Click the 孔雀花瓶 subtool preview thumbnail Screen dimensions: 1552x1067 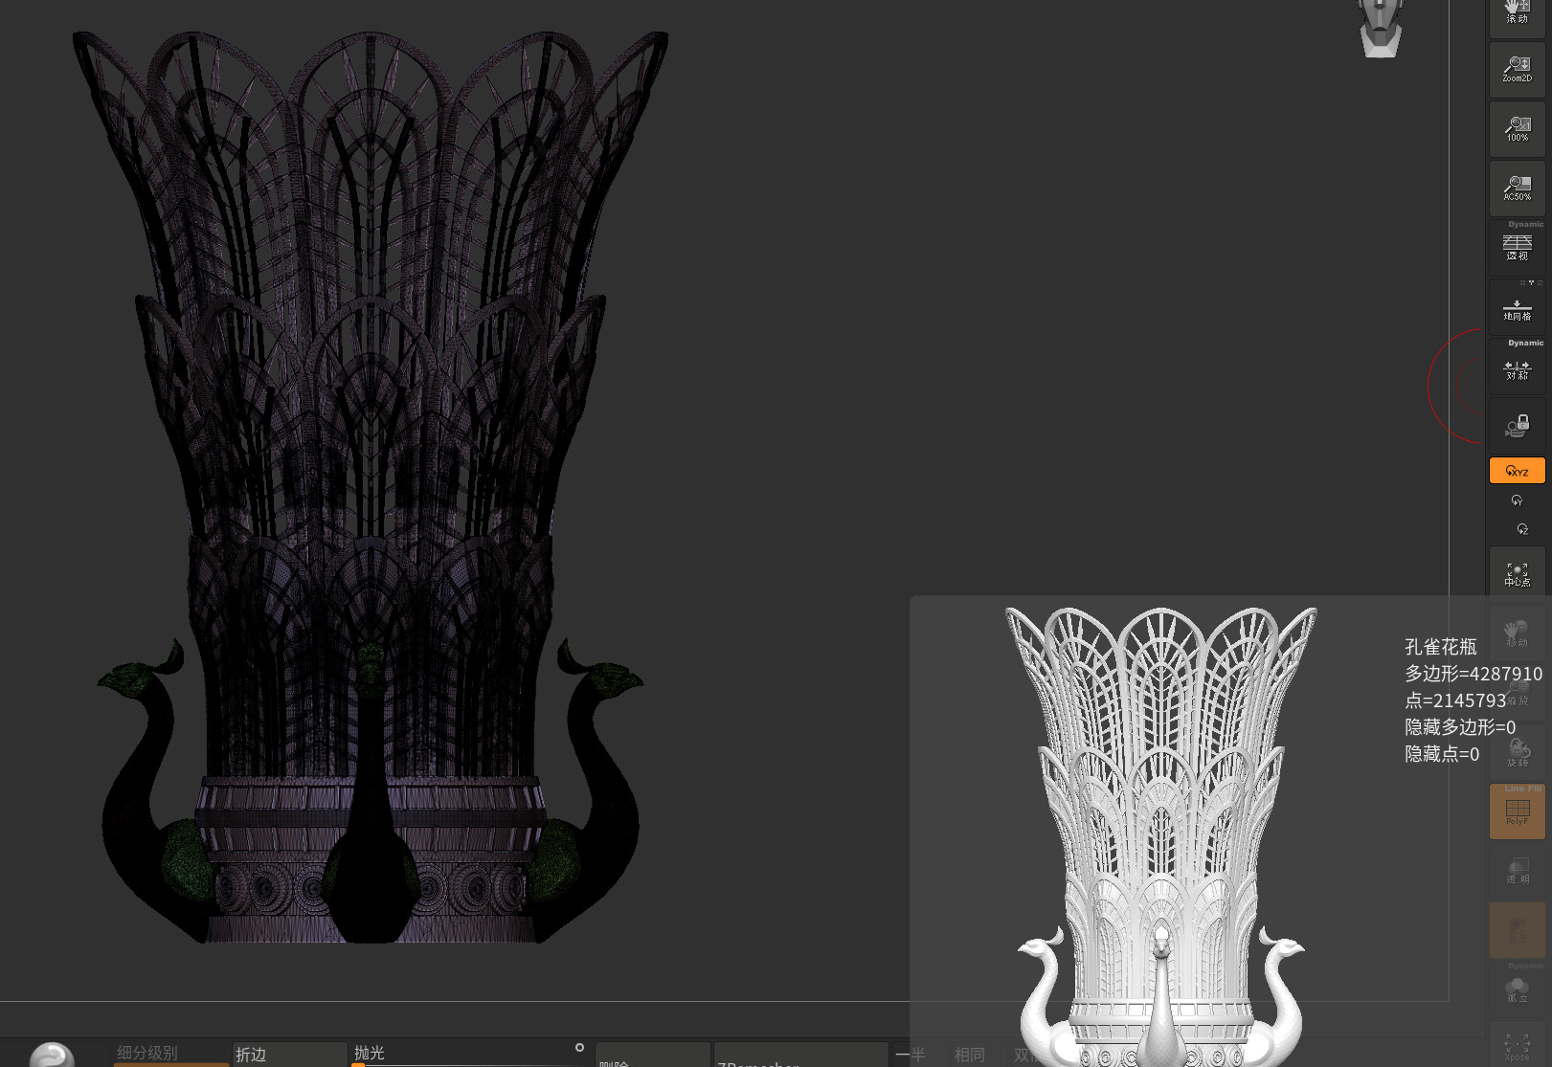pos(1161,836)
